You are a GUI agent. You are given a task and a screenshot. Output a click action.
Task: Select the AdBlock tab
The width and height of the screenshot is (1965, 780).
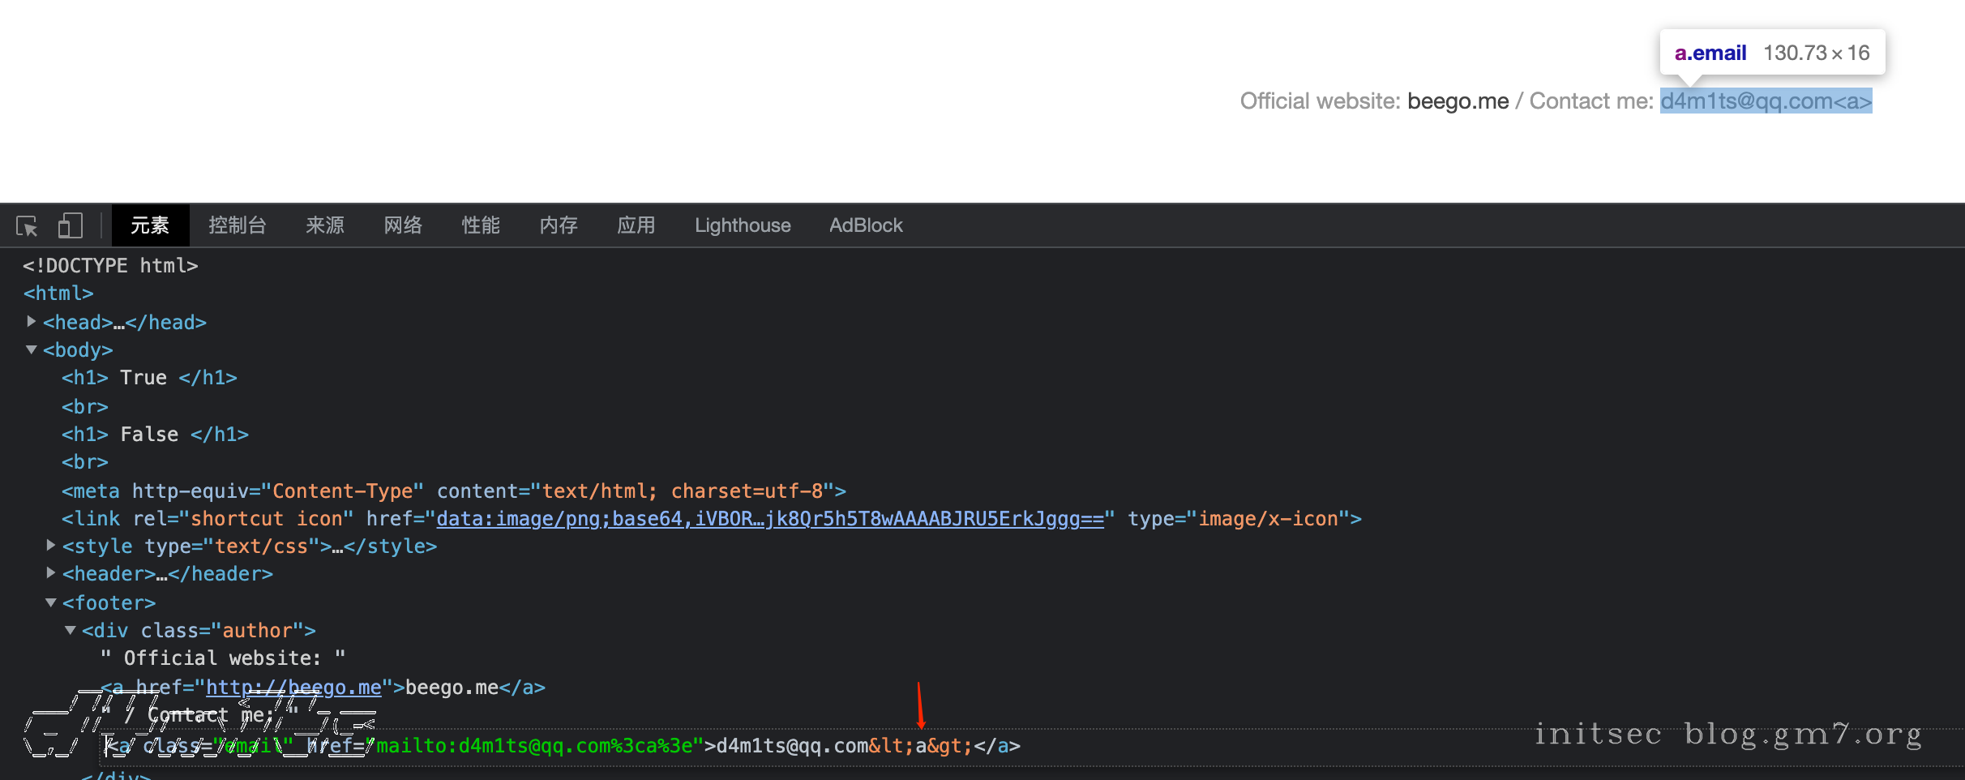[x=865, y=225]
